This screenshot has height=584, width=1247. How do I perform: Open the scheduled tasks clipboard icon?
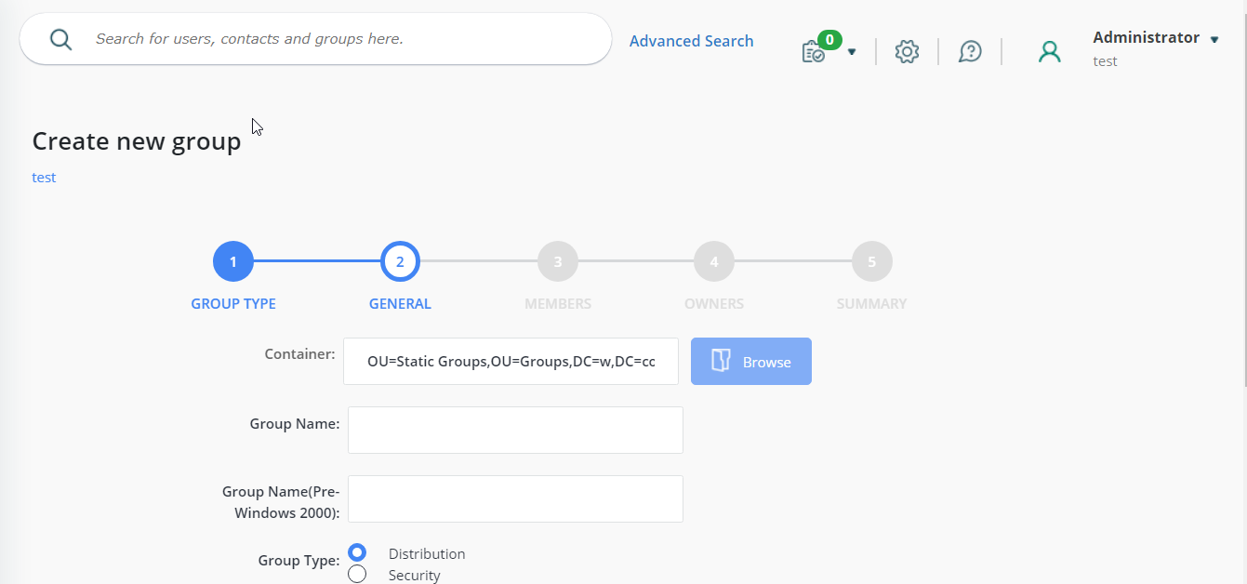tap(813, 53)
